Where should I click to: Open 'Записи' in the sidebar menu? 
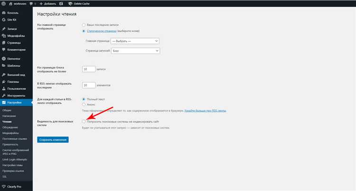(12, 29)
